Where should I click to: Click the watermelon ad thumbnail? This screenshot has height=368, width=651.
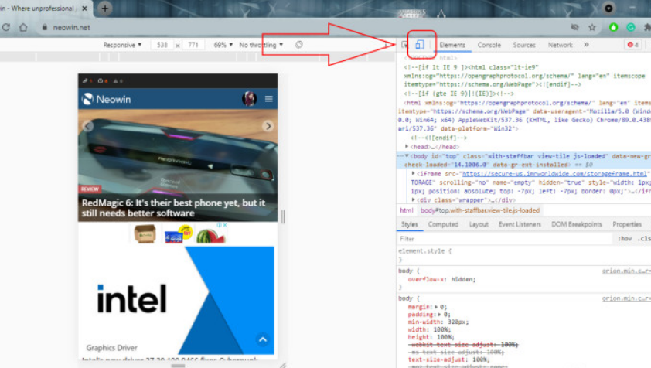[x=210, y=233]
